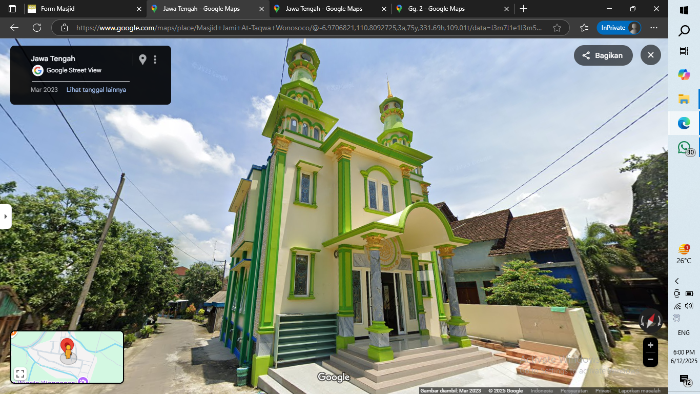Click the Bagikan share button
Image resolution: width=700 pixels, height=394 pixels.
(603, 55)
